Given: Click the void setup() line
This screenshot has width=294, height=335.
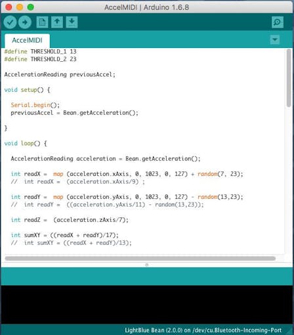Looking at the screenshot, I should pyautogui.click(x=27, y=90).
